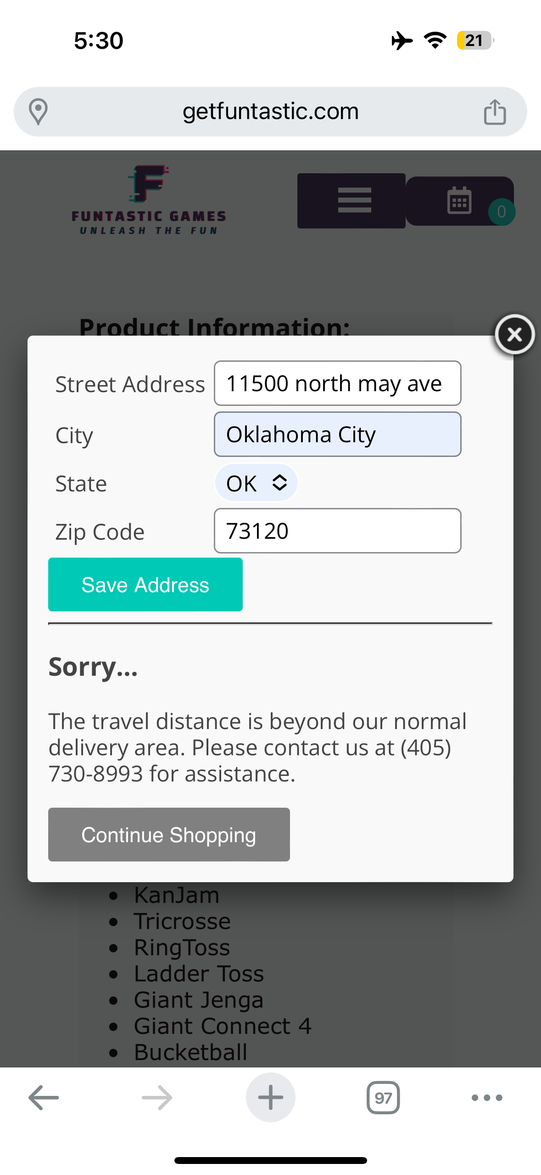Edit the Street Address field
The width and height of the screenshot is (541, 1175).
click(337, 383)
